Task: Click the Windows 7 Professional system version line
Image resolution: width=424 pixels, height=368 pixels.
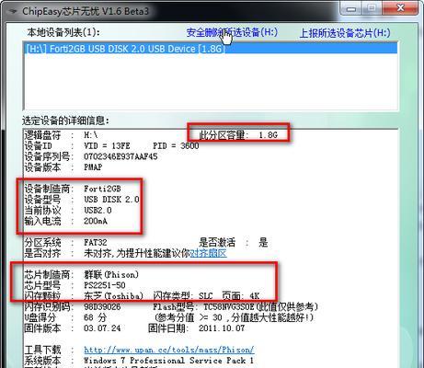Action: point(168,361)
